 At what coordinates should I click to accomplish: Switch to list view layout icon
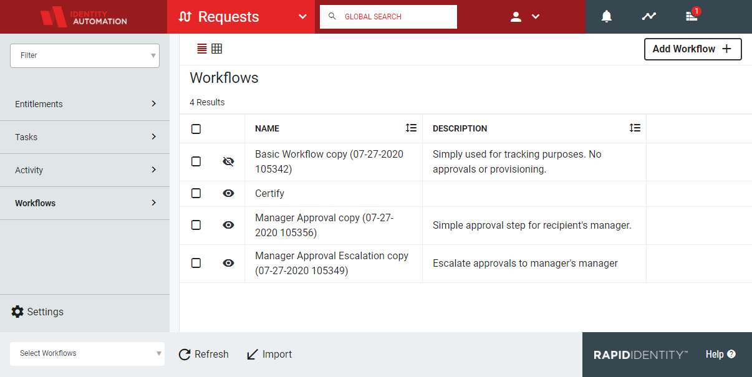201,49
